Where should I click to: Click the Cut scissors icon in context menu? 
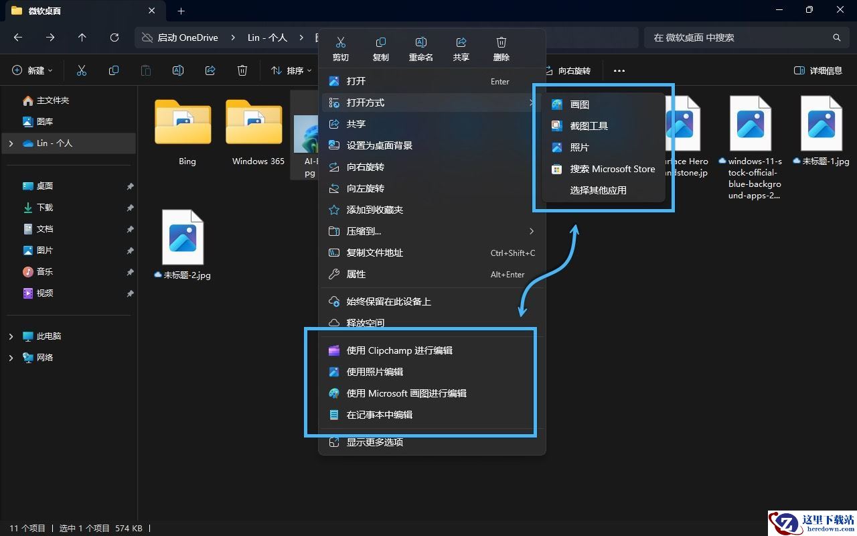341,42
